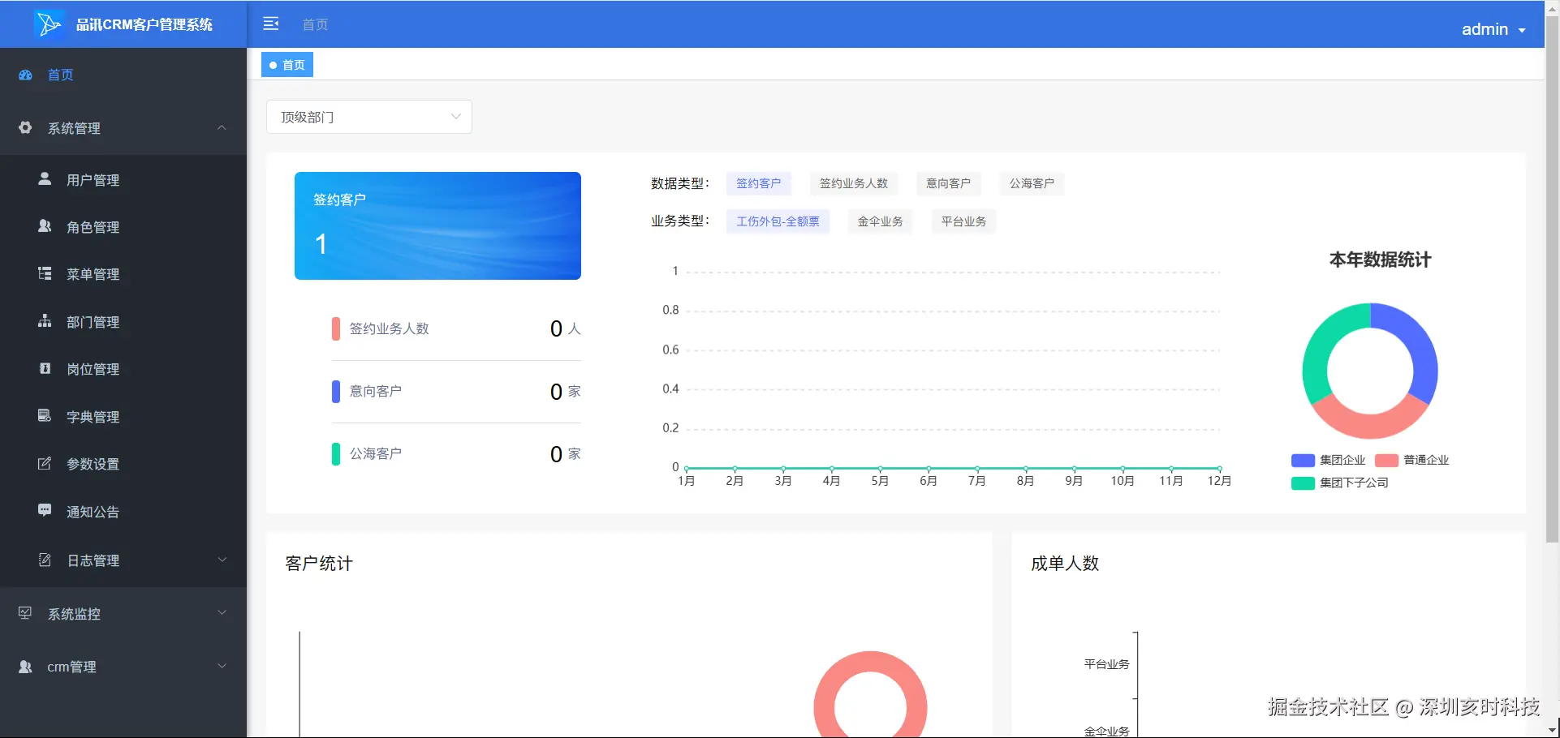Click the role icon beside 角色管理
The height and width of the screenshot is (738, 1560).
tap(45, 226)
